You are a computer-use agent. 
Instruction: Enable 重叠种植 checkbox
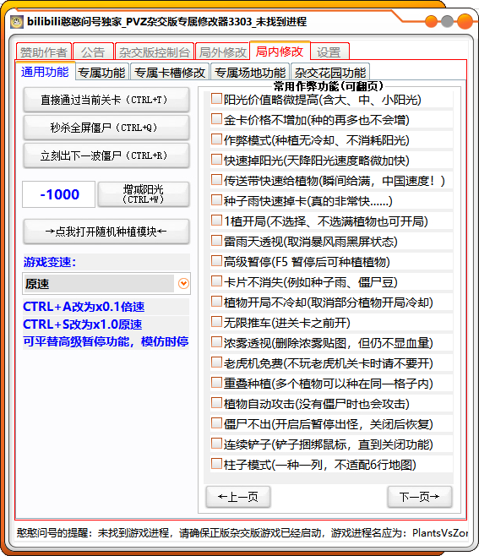coord(216,382)
